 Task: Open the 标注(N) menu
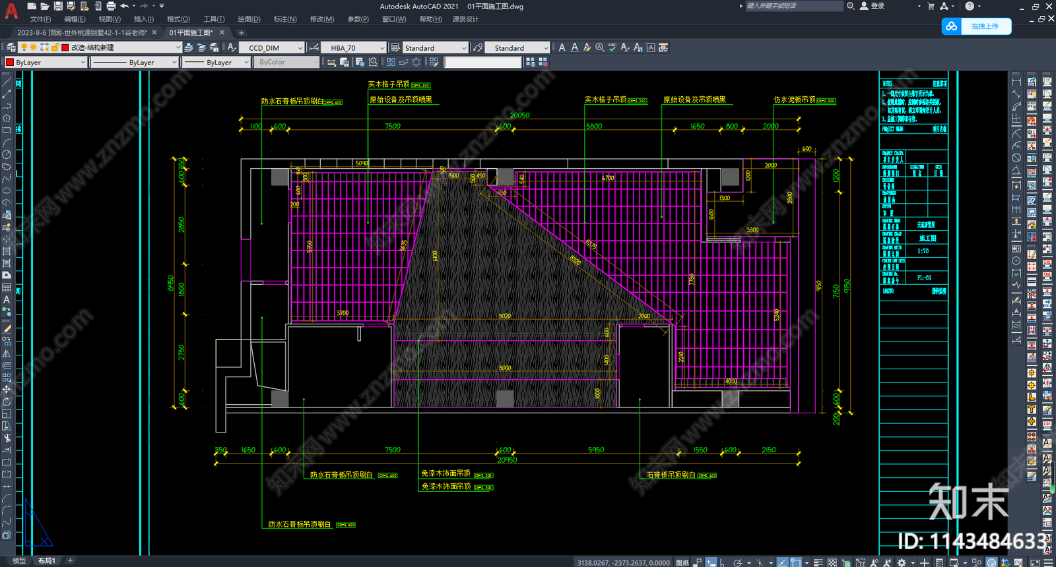point(285,19)
